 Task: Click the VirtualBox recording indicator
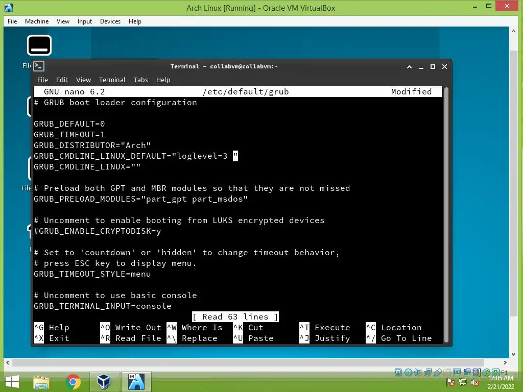coord(467,372)
